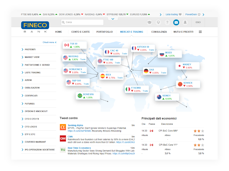Click the search magnifier icon
Viewport: 229px width, 171px height.
[x=63, y=22]
